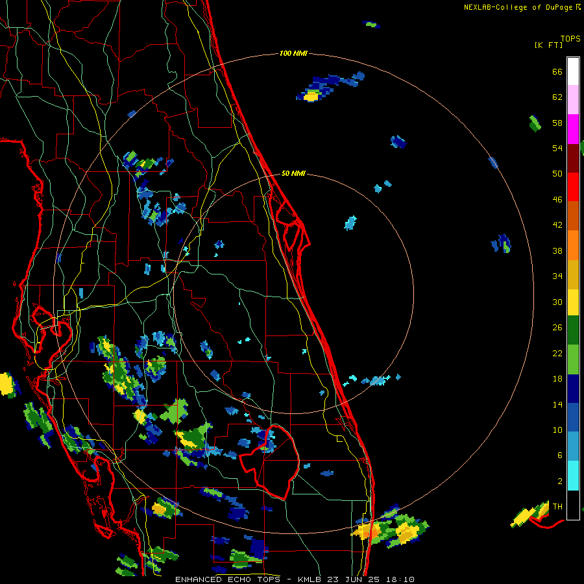The image size is (584, 584).
Task: Click the 50 legend value
Action: [x=557, y=174]
